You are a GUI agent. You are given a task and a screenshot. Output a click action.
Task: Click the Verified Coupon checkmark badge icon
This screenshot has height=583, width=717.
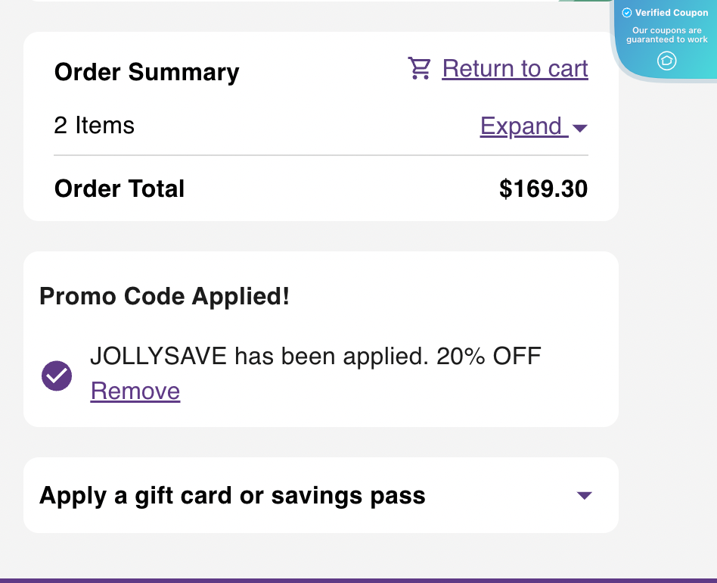pos(626,13)
